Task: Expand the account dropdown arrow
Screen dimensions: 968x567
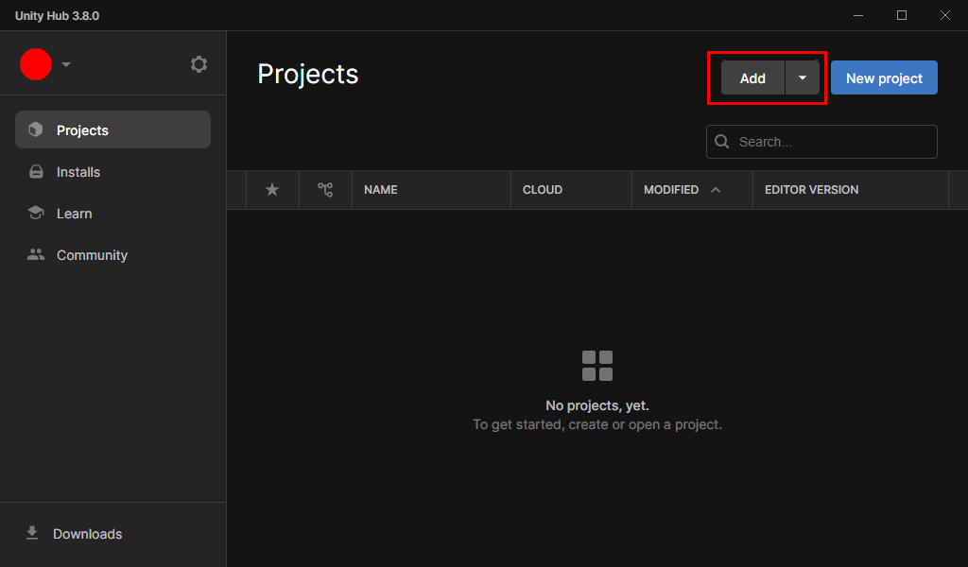Action: pyautogui.click(x=66, y=64)
